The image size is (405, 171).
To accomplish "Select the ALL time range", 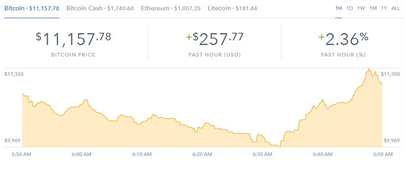I will pyautogui.click(x=396, y=8).
